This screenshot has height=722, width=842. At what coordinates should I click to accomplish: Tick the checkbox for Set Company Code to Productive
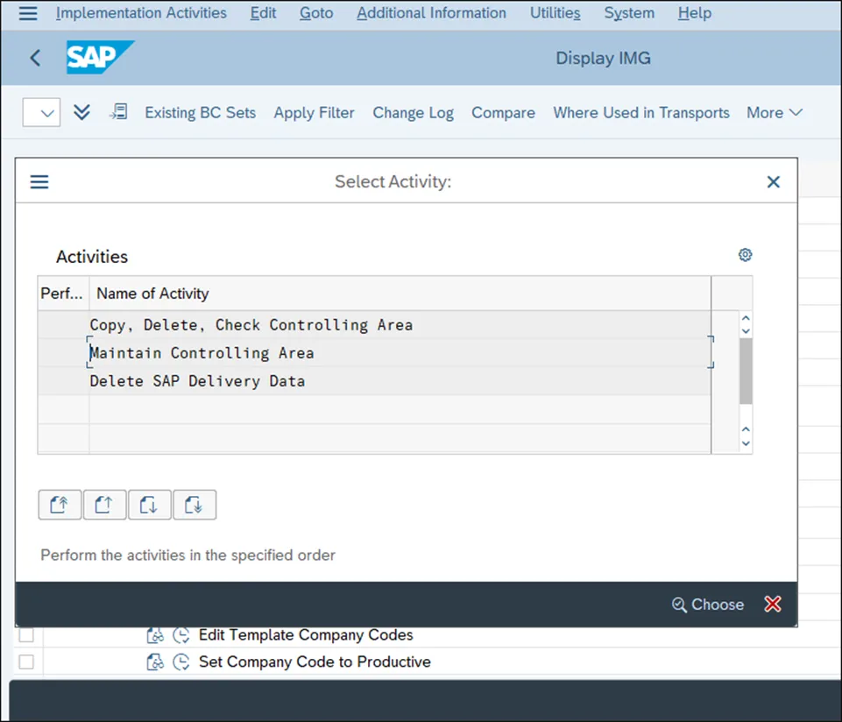26,662
